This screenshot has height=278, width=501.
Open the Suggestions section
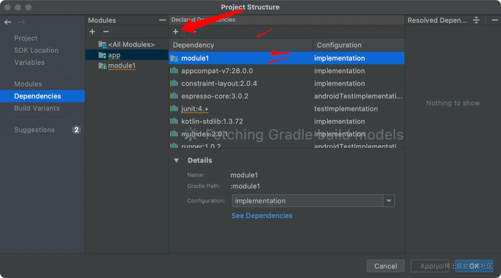pyautogui.click(x=34, y=130)
